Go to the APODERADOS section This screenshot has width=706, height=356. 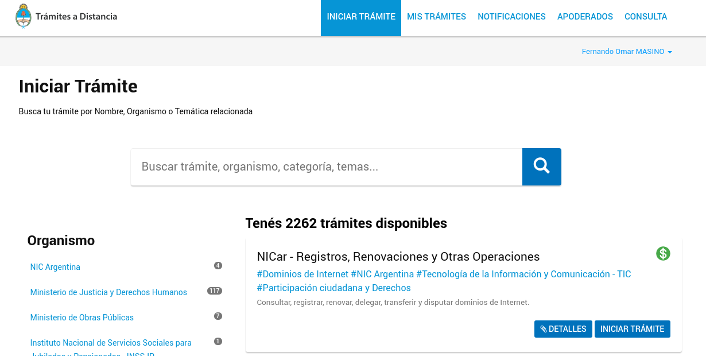pos(585,17)
